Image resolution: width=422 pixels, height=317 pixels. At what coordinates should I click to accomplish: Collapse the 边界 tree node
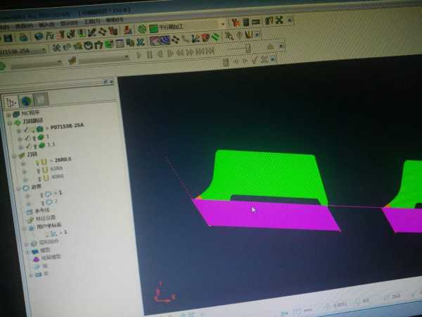point(18,188)
